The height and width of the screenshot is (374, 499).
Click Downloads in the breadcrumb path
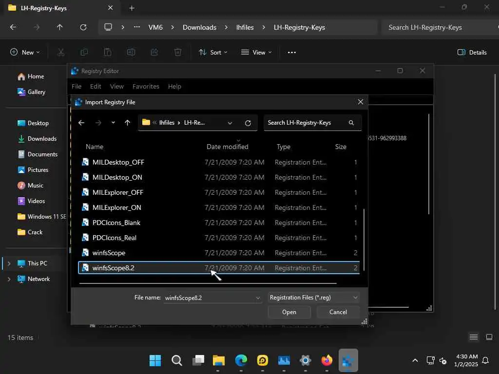point(199,27)
